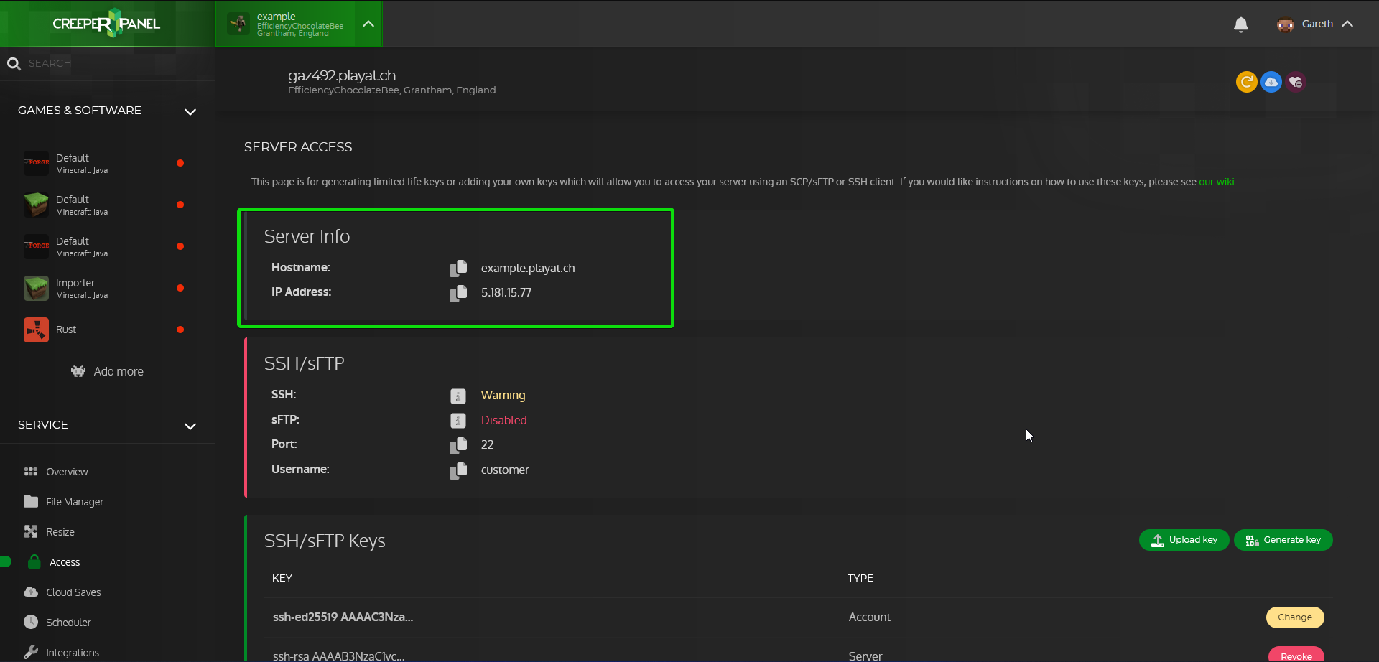1379x662 pixels.
Task: Click the Integrations wrench icon
Action: (x=31, y=652)
